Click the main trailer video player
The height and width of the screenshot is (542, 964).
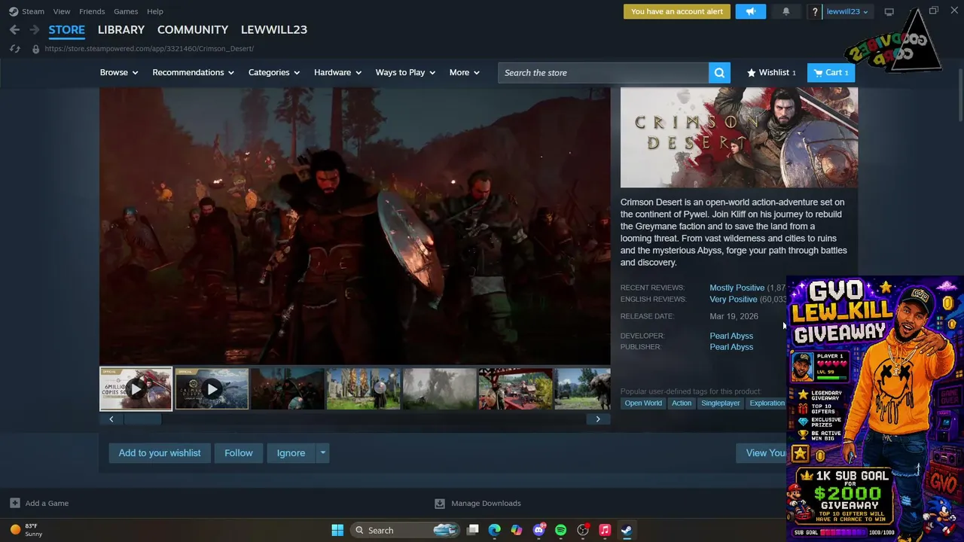(355, 226)
